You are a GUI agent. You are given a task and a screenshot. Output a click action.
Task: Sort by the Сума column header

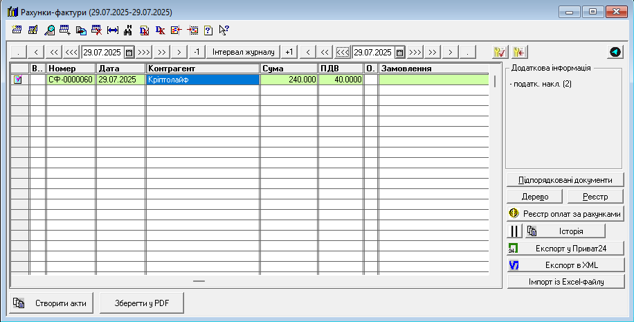[289, 69]
